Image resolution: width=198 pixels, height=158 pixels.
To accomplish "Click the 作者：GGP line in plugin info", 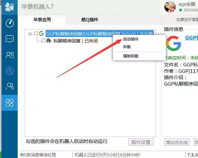I will 181,71.
